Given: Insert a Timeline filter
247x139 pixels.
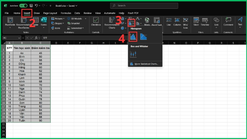Looking at the screenshot, I should 205,22.
